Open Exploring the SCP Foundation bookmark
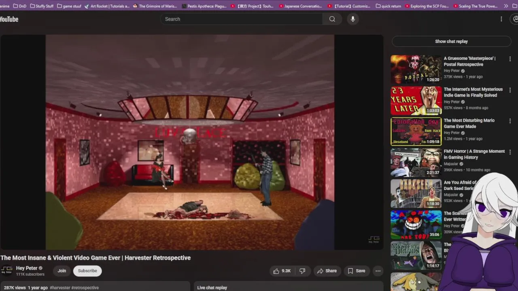 point(426,6)
